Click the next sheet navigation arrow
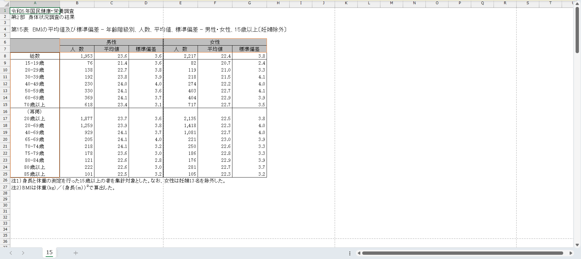 pyautogui.click(x=23, y=253)
